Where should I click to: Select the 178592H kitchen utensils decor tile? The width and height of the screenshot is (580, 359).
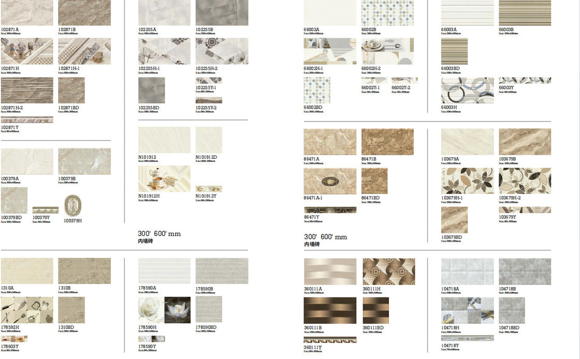[27, 310]
